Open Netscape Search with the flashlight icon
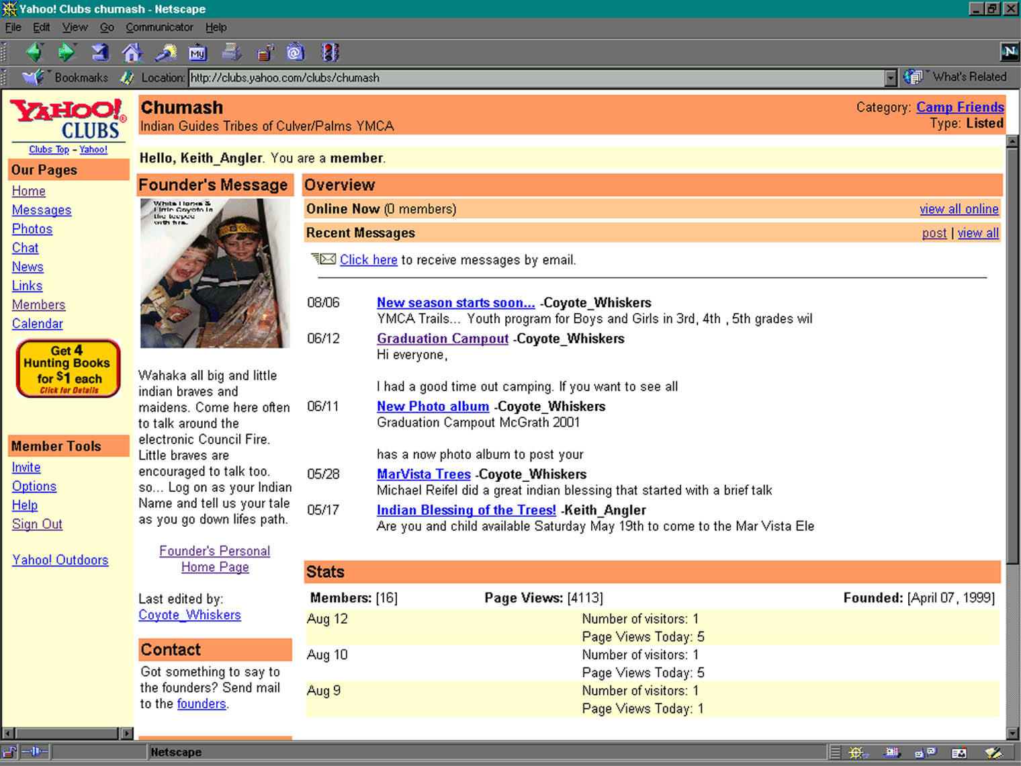1021x766 pixels. tap(165, 52)
